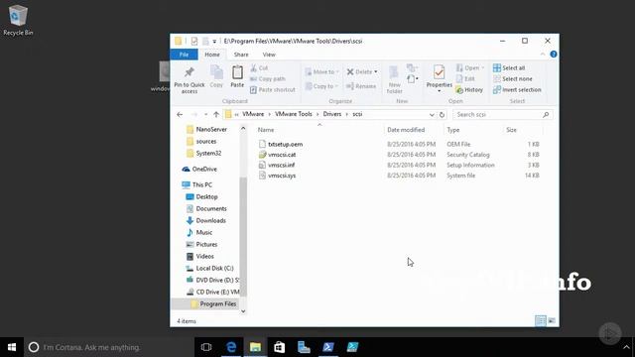The width and height of the screenshot is (635, 357).
Task: Open Task View on taskbar
Action: [206, 347]
